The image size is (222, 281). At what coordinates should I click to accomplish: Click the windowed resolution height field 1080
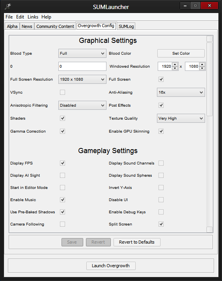(192, 66)
